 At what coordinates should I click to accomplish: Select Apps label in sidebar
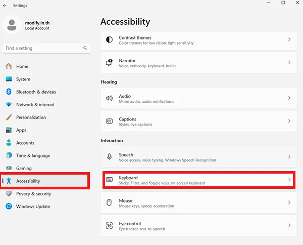coord(21,130)
